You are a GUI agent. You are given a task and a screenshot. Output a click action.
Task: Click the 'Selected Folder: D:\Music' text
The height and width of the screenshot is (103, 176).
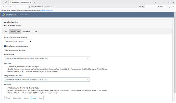[13, 25]
